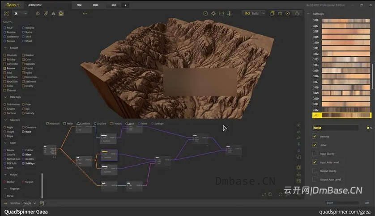This screenshot has width=375, height=216.
Task: Click the pie-chart icon in the viewport toolbar
Action: [205, 13]
